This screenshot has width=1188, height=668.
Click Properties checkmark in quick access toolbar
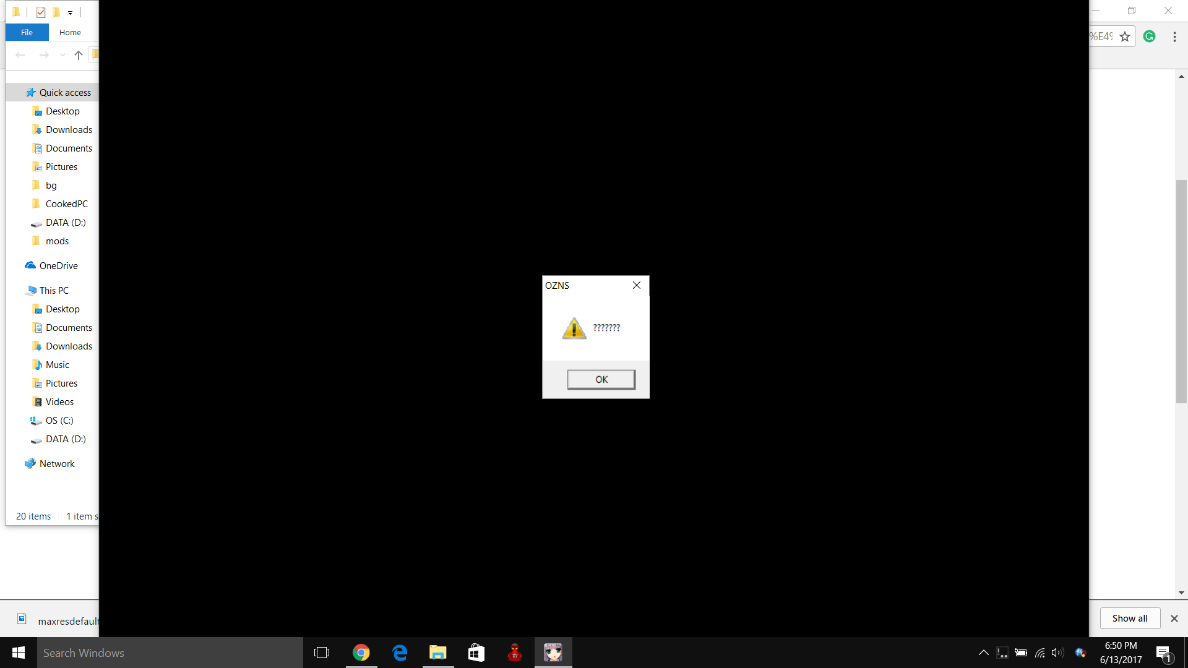[41, 12]
